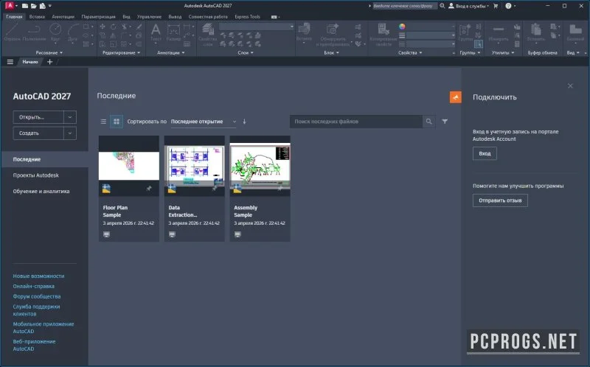The width and height of the screenshot is (590, 367).
Task: Open Онлайн-справка link
Action: tap(33, 286)
